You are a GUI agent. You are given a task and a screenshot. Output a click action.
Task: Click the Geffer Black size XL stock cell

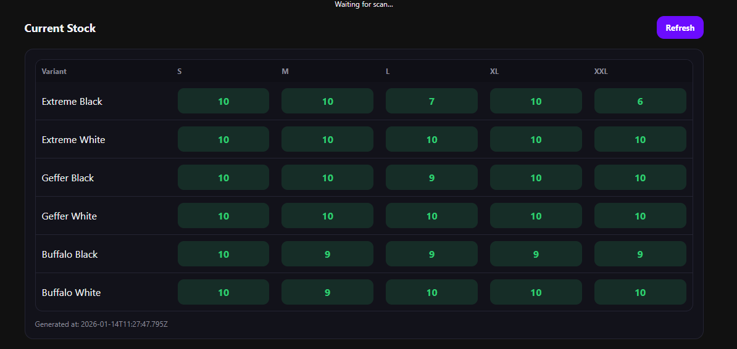tap(536, 178)
